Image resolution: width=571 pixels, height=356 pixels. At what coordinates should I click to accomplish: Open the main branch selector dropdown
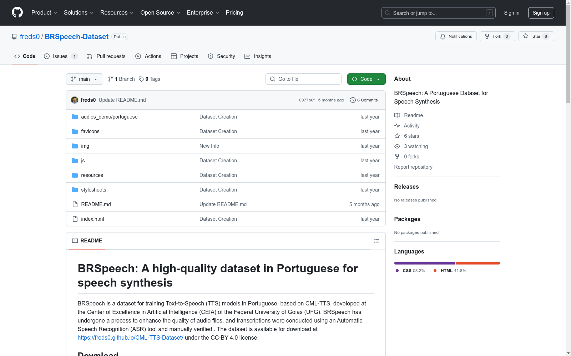tap(85, 79)
